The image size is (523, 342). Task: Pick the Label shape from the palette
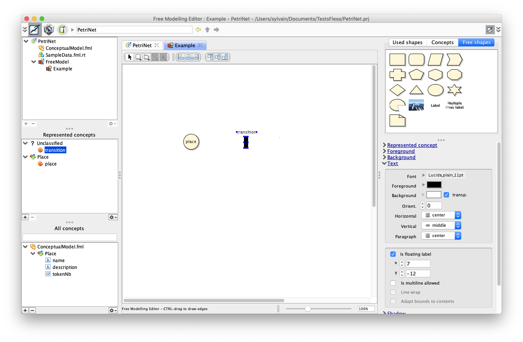[x=435, y=105]
